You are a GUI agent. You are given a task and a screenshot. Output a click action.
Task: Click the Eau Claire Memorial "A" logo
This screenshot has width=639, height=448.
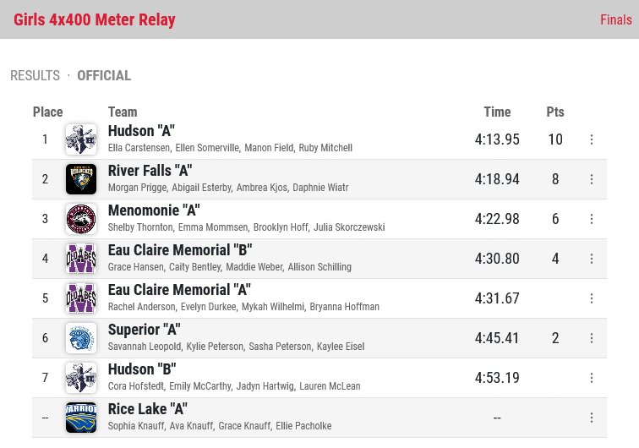(x=81, y=298)
